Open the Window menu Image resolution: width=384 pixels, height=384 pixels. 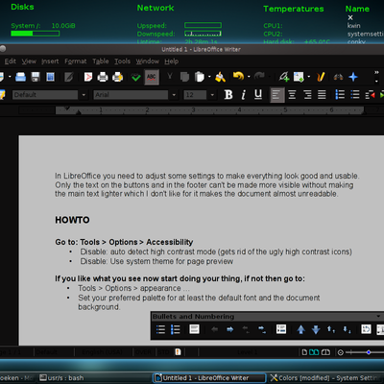tap(148, 61)
